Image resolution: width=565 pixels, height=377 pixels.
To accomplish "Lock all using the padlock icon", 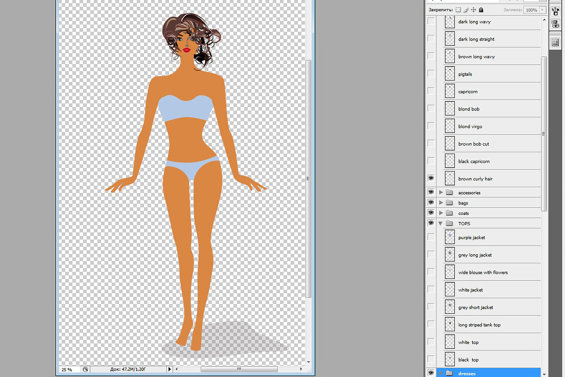I will tap(481, 9).
